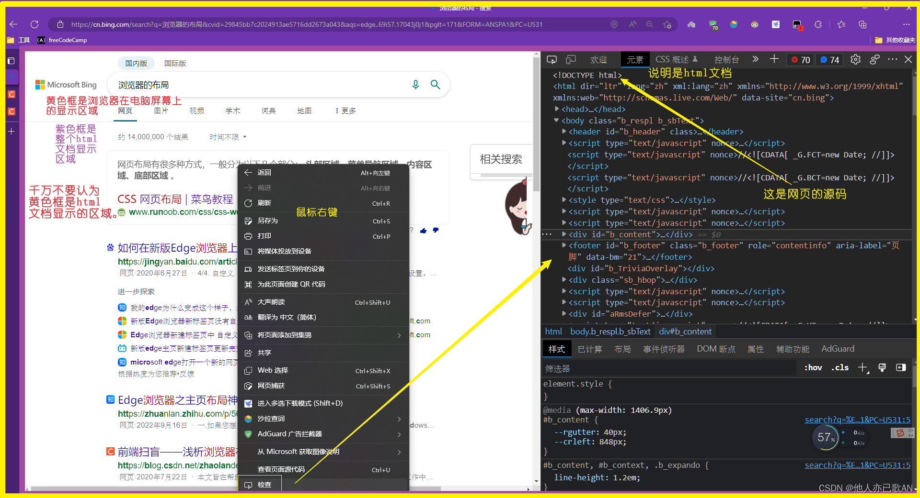Click the 74 issues counter in DevTools
The width and height of the screenshot is (920, 498).
click(x=829, y=60)
